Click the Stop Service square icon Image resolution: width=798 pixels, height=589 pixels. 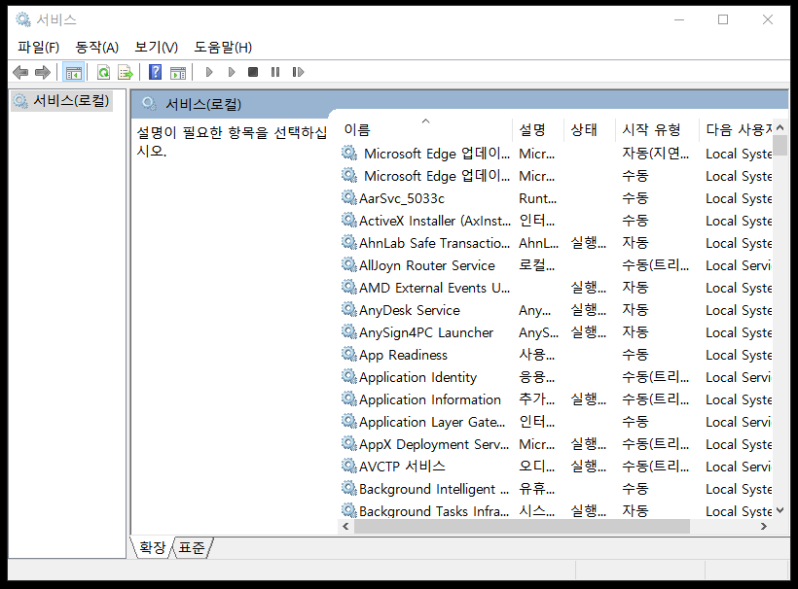tap(253, 72)
